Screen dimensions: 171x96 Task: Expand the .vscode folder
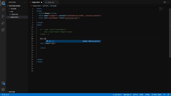click(x=13, y=9)
